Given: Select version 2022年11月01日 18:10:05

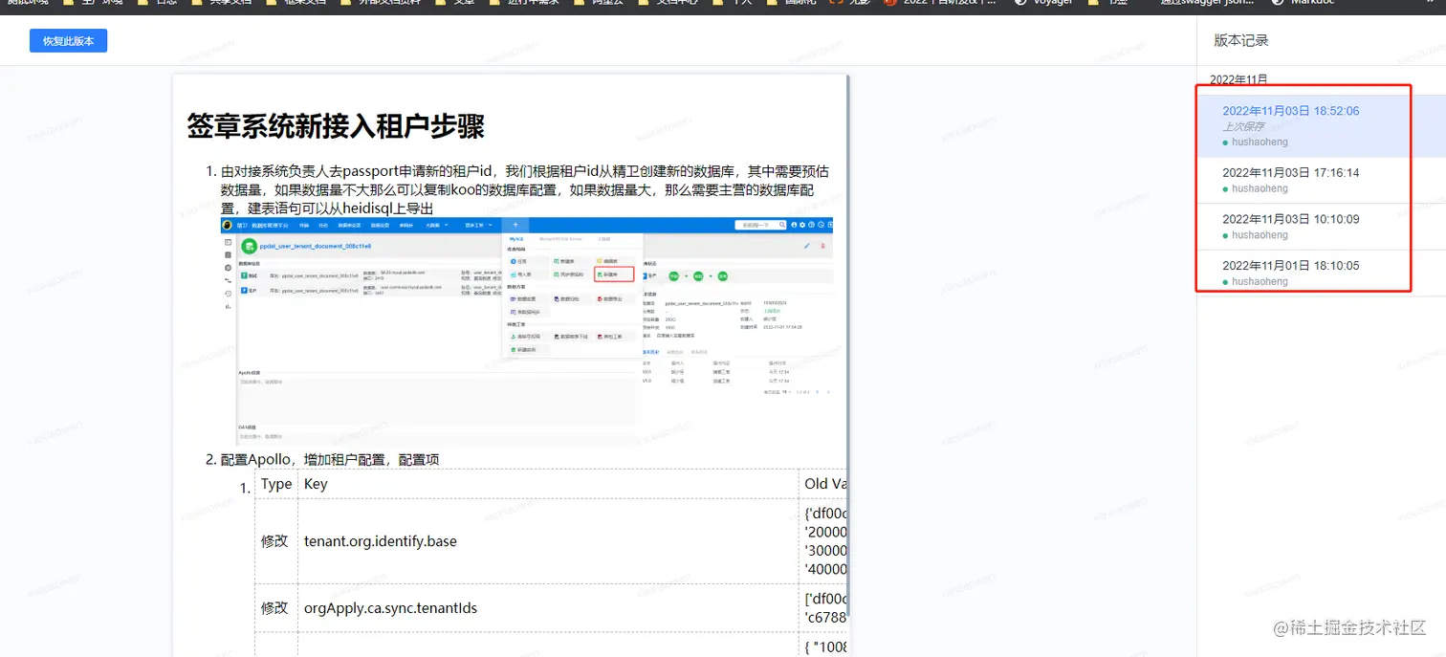Looking at the screenshot, I should [1290, 266].
